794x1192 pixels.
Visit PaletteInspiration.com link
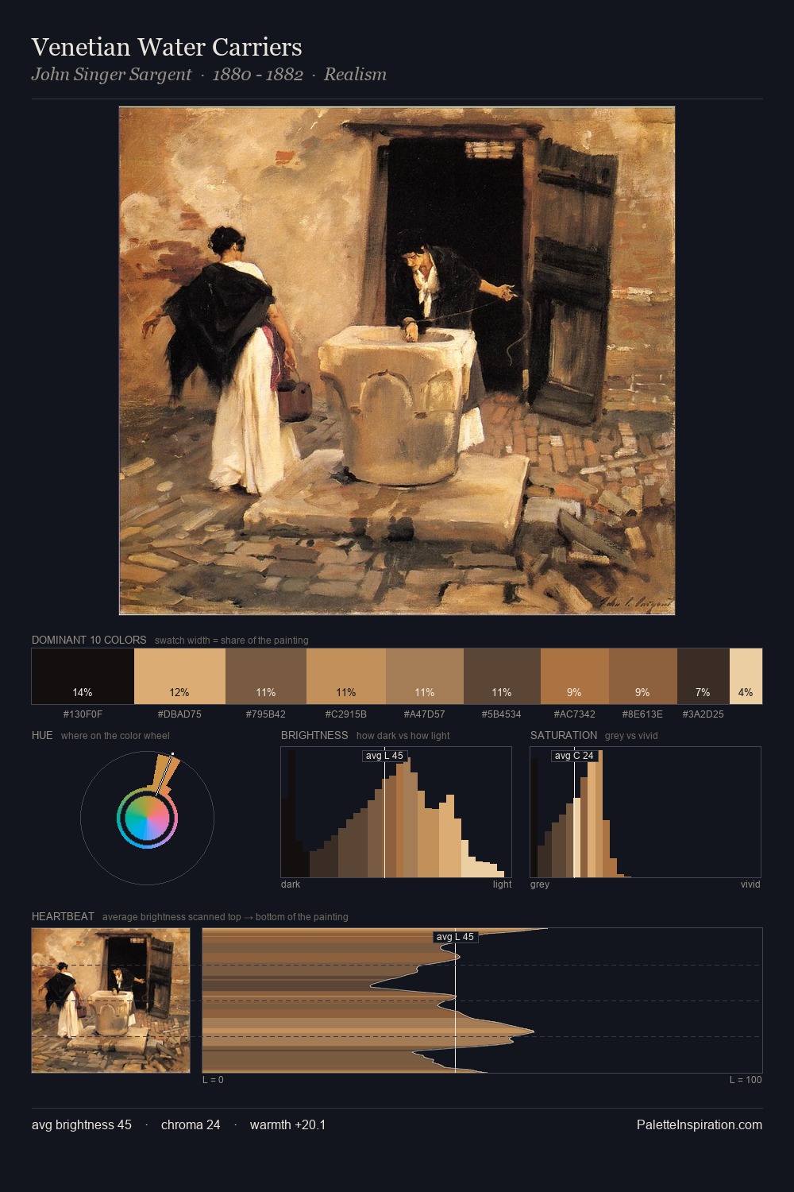pyautogui.click(x=700, y=1124)
